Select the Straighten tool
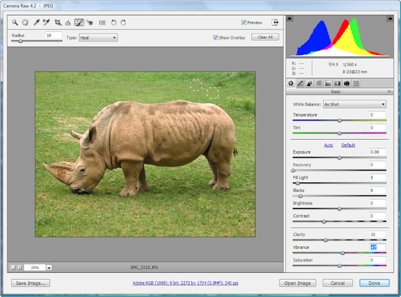This screenshot has height=297, width=401. [x=68, y=23]
